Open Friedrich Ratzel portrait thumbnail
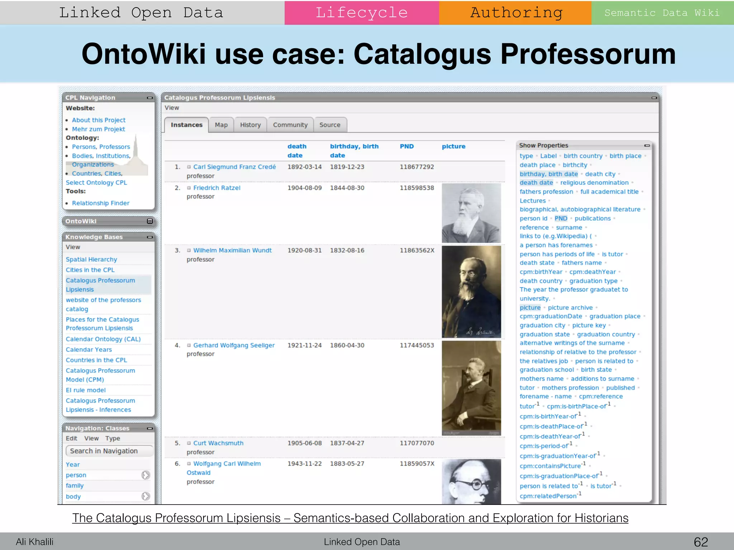This screenshot has height=550, width=734. click(x=471, y=213)
